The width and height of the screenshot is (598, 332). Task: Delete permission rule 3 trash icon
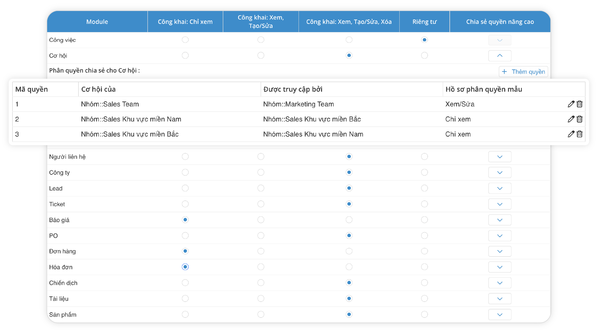point(579,134)
